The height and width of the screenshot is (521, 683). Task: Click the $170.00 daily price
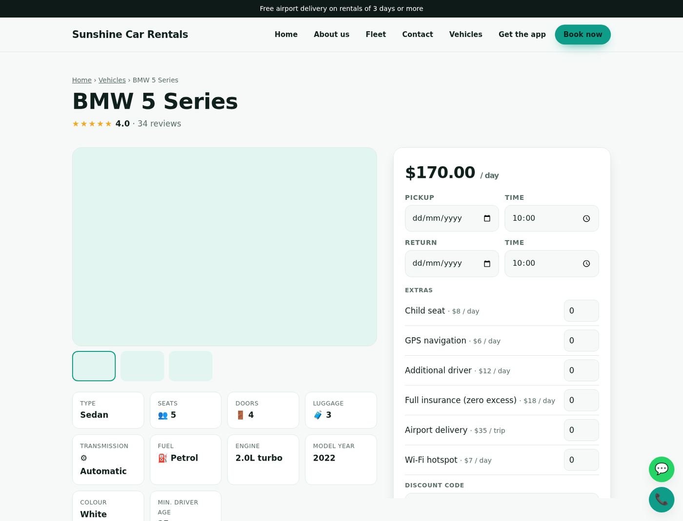click(440, 173)
